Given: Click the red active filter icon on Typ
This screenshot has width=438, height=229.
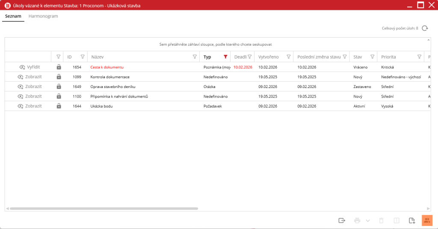Looking at the screenshot, I should [x=225, y=57].
